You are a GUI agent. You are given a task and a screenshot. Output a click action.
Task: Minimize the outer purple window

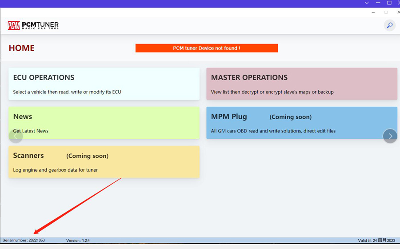point(378,3)
